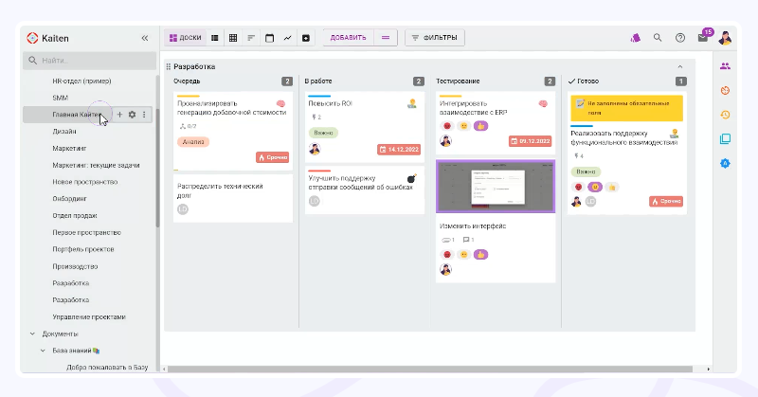Viewport: 758px width, 397px height.
Task: Select the Доски view tab
Action: (185, 38)
